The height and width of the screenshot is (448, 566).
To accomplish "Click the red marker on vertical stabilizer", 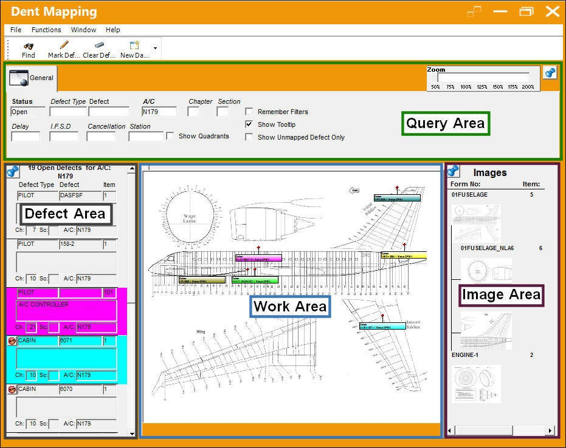I will (397, 188).
